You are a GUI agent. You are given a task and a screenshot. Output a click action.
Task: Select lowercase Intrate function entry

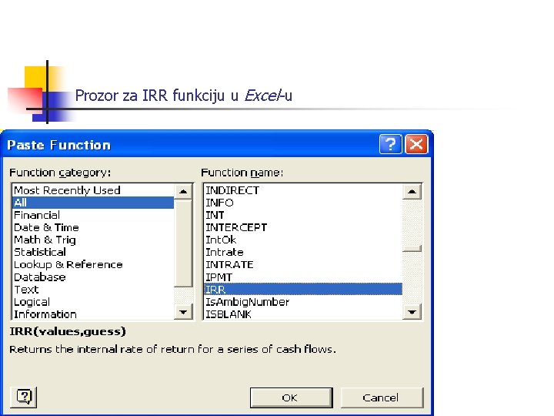pos(303,252)
